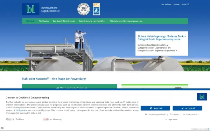This screenshot has height=131, width=210.
Task: Open the Privacy notice link
Action: pyautogui.click(x=190, y=115)
